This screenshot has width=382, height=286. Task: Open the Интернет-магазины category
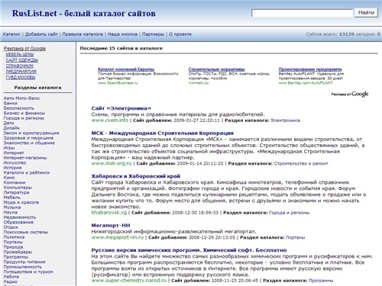(x=25, y=158)
